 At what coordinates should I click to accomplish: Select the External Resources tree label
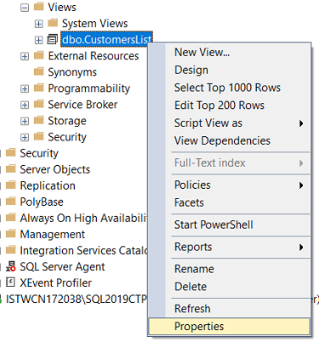[x=94, y=56]
